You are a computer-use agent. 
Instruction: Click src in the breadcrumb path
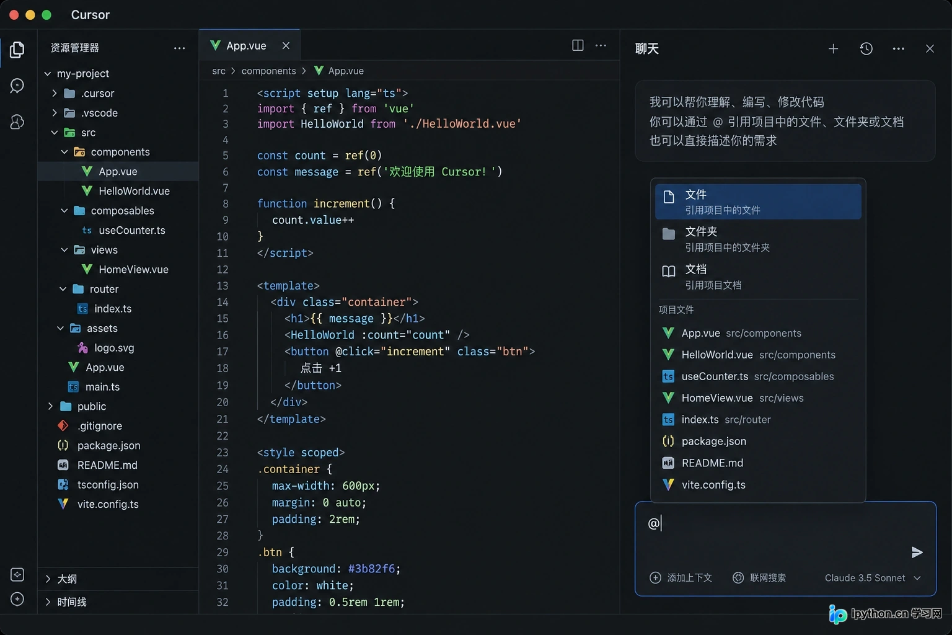tap(219, 71)
